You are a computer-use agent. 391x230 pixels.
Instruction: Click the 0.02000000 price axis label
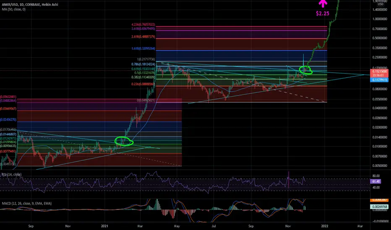[380, 127]
